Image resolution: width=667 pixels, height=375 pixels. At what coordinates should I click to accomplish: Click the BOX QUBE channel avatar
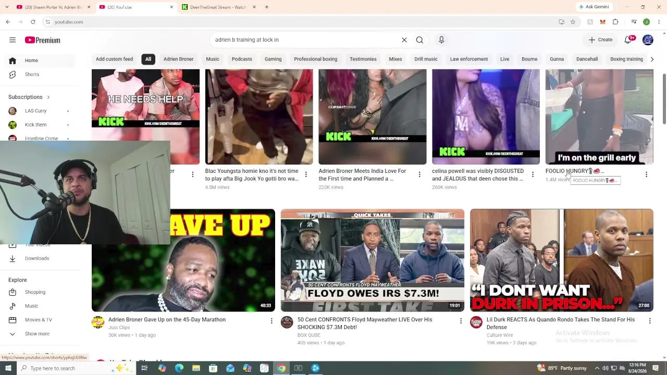click(287, 322)
